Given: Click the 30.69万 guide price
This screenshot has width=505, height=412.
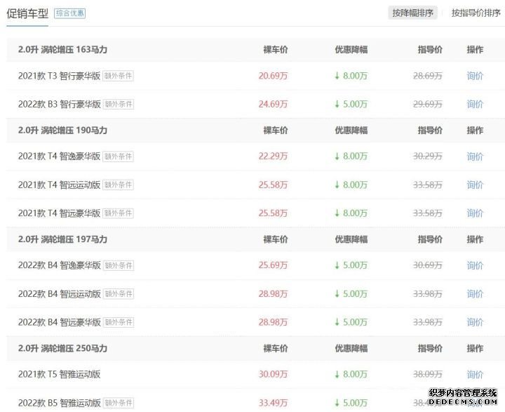Looking at the screenshot, I should [x=428, y=265].
